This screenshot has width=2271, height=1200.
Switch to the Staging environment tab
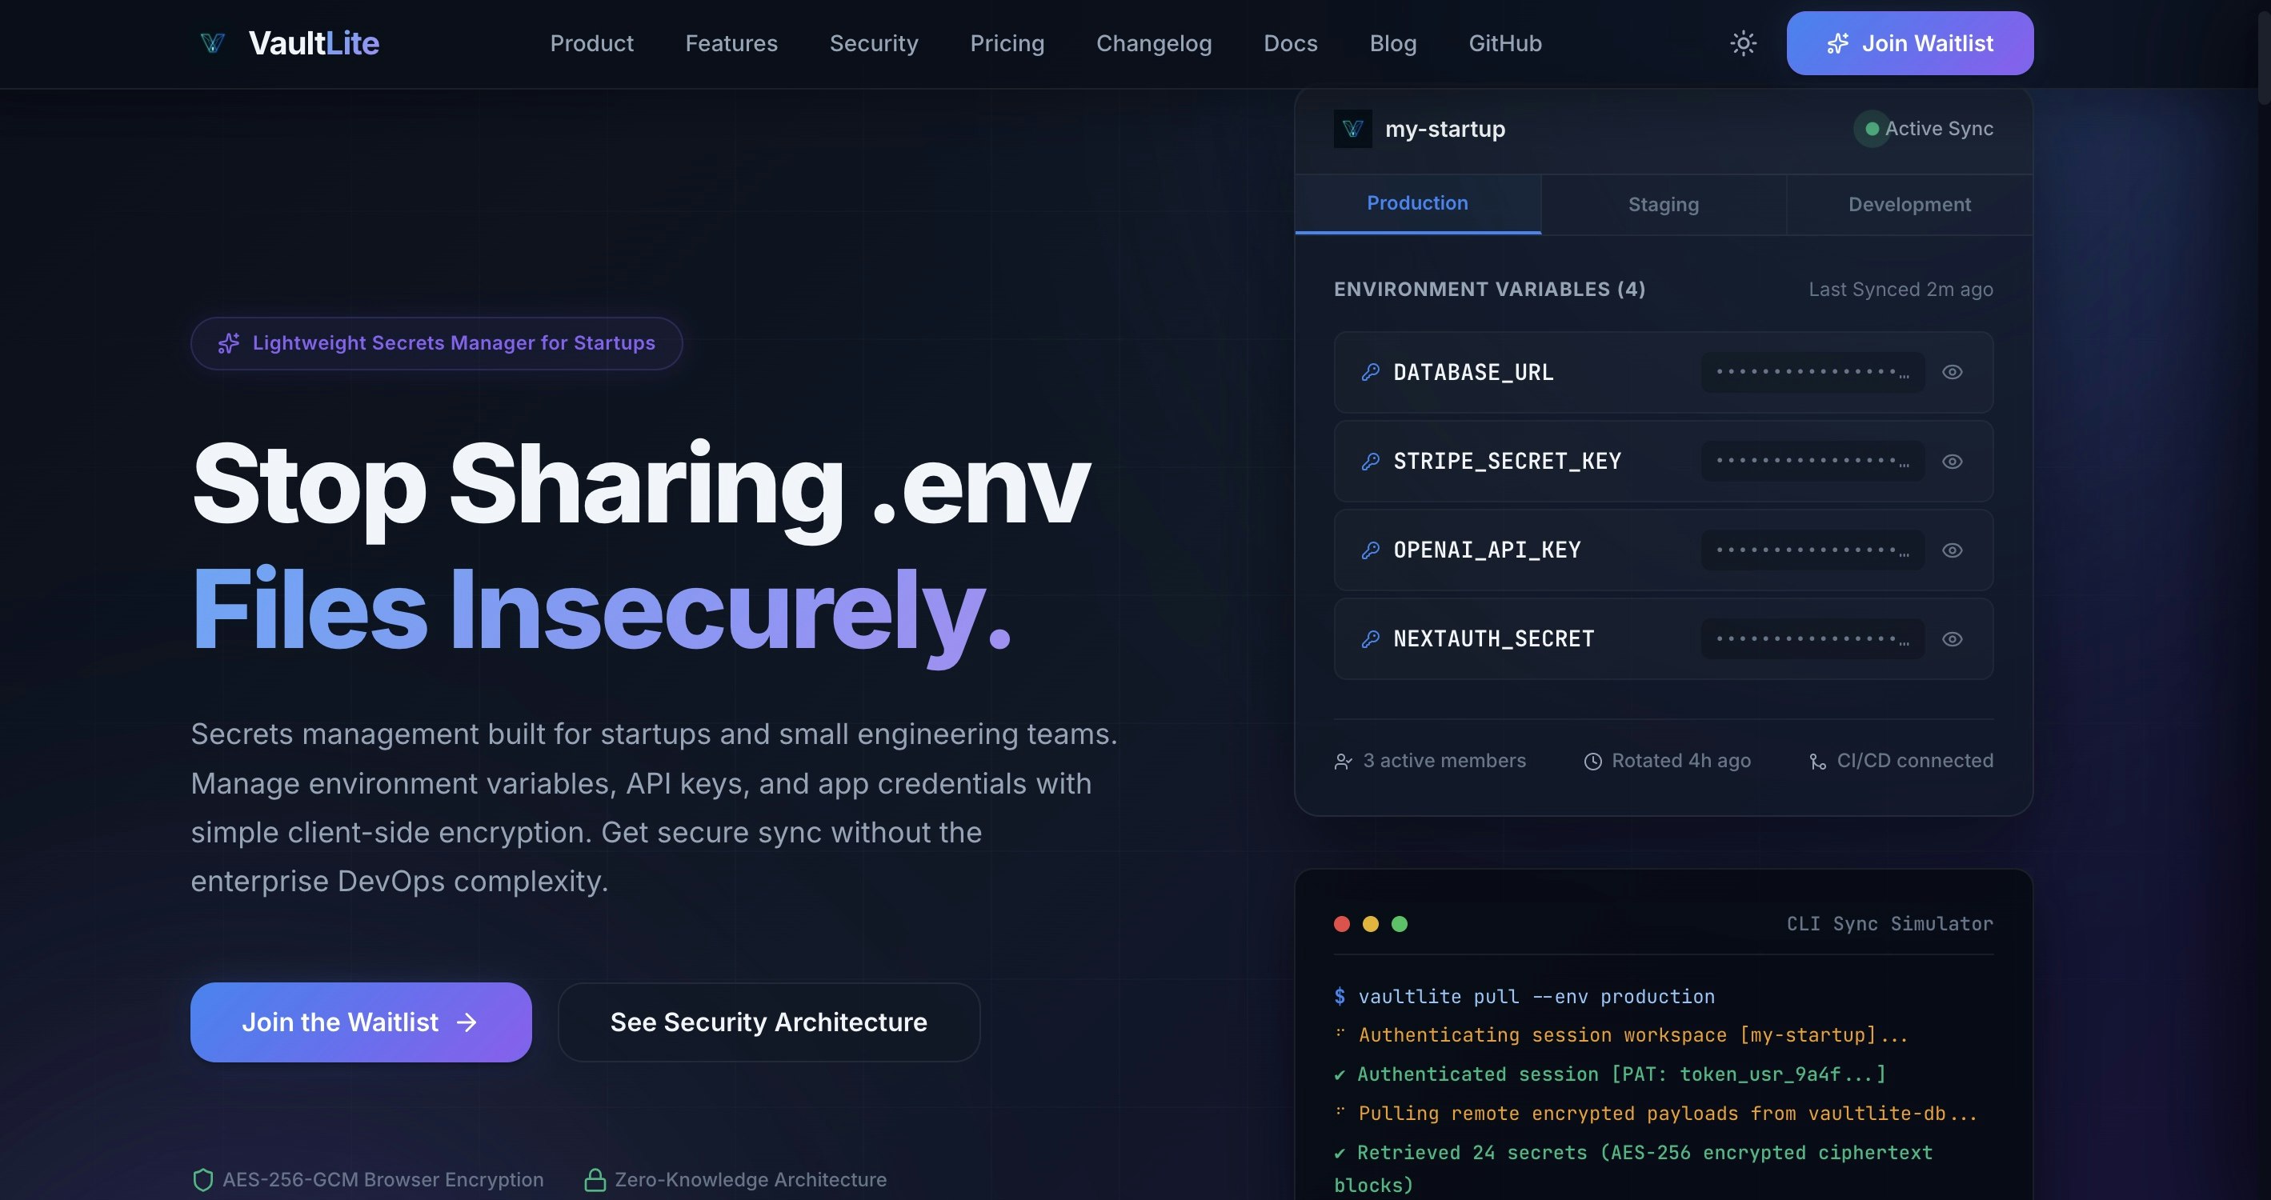pos(1664,205)
